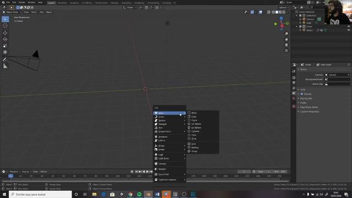Switch to the Sculpting workspace tab
This screenshot has width=352, height=198.
coord(74,3)
